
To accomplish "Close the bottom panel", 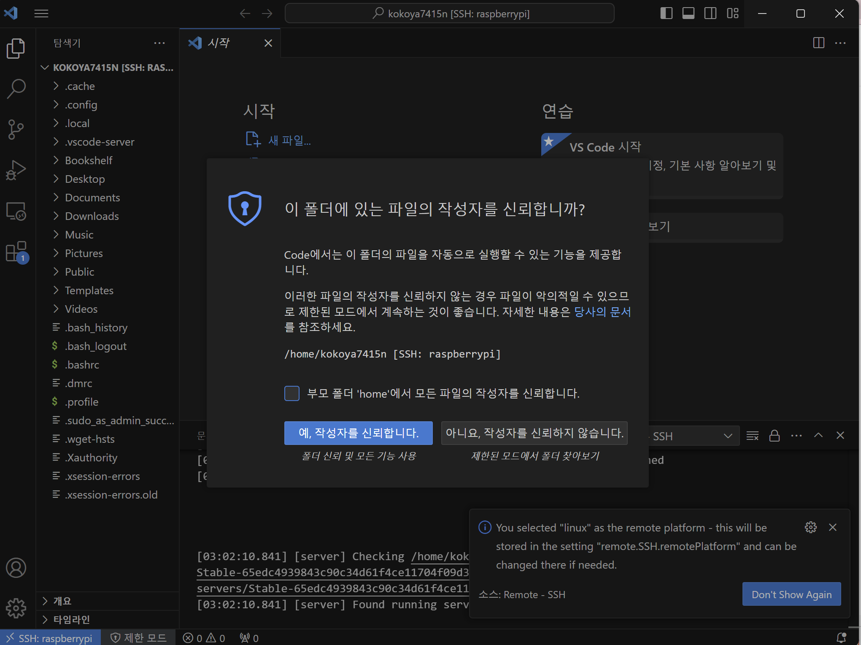I will tap(840, 436).
